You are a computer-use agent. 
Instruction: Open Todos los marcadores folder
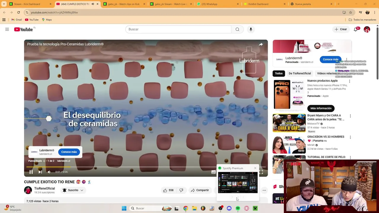click(362, 20)
